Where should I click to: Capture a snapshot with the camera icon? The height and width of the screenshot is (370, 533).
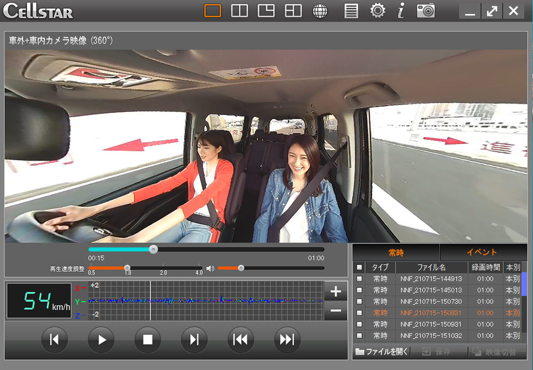coord(425,11)
